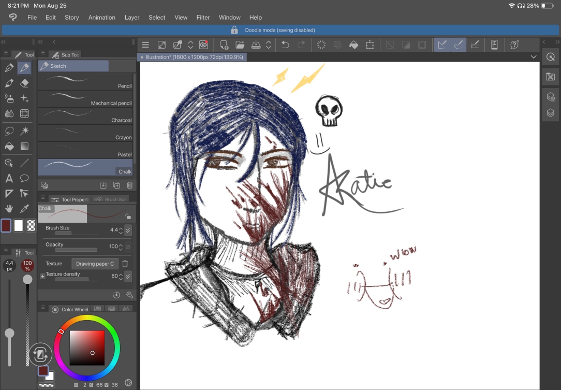Toggle snap to ruler in command bar

click(442, 45)
